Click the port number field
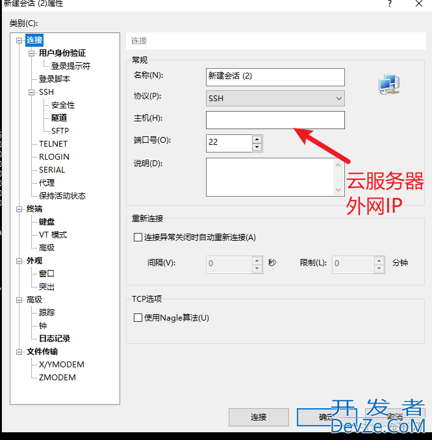 (x=229, y=143)
